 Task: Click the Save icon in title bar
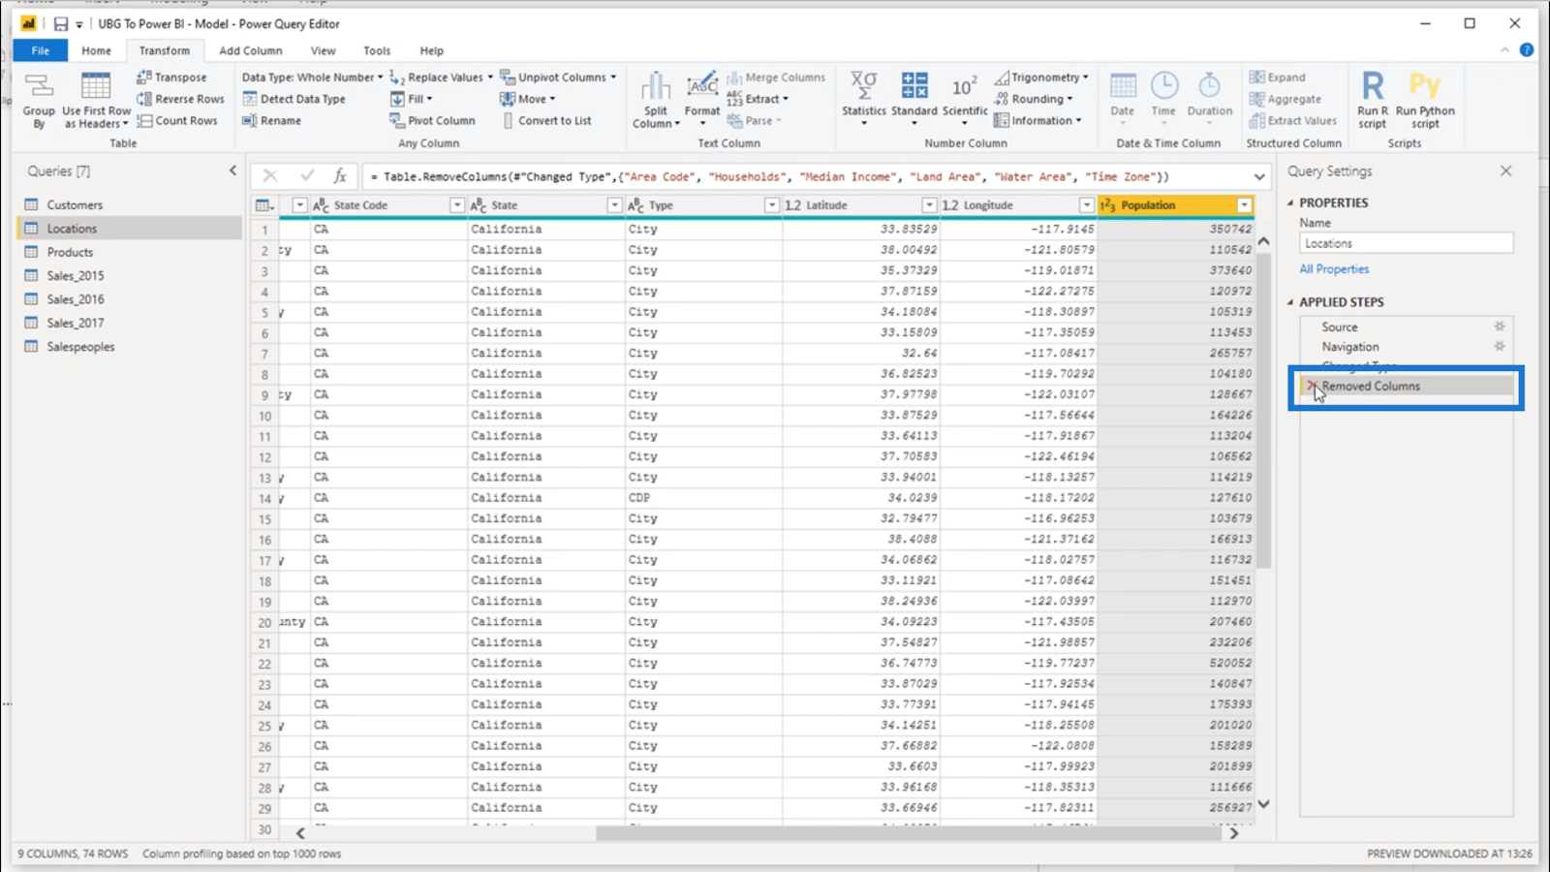[60, 23]
